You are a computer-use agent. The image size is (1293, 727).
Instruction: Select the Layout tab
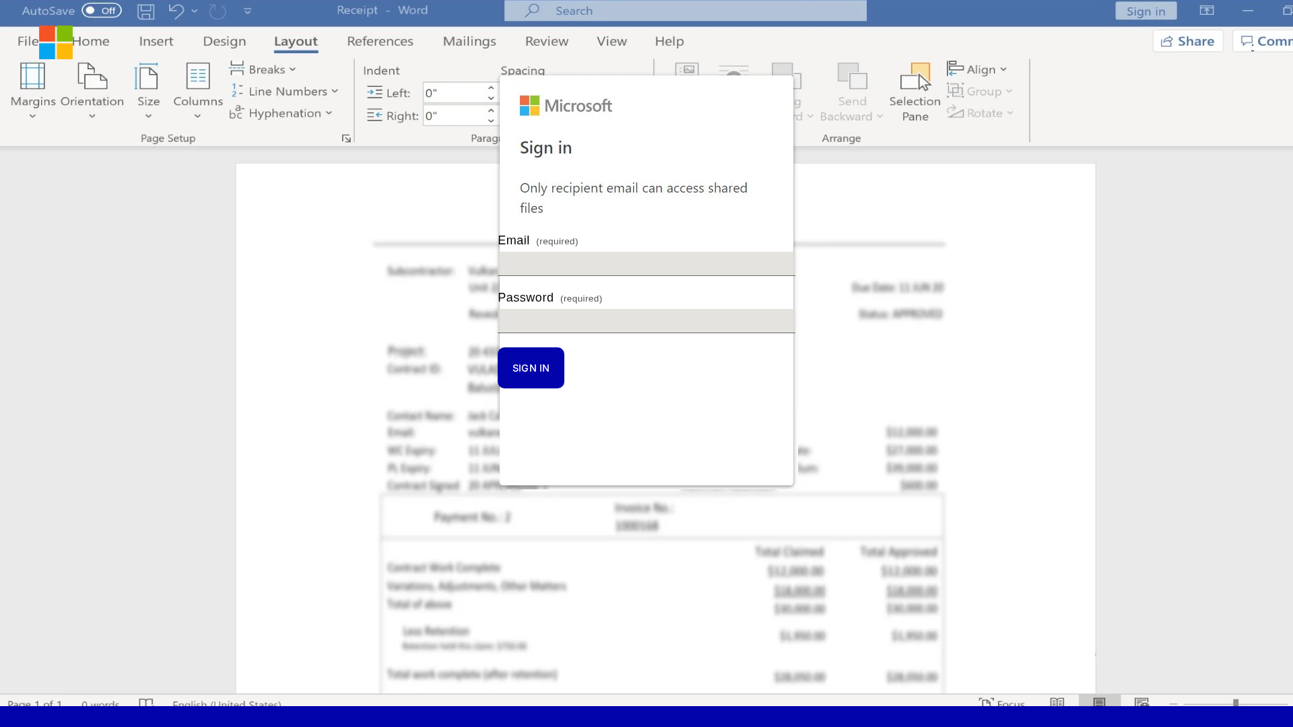tap(296, 41)
